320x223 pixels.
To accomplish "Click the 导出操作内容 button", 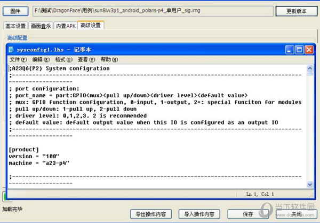I will 151,214.
